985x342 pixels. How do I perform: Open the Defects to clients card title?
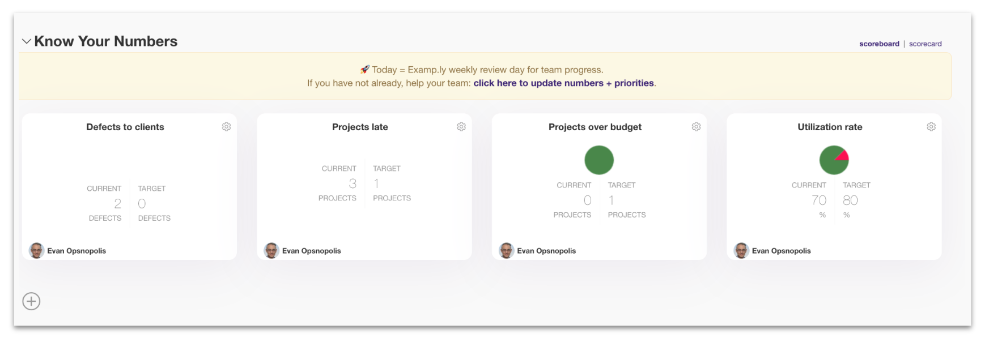coord(125,127)
